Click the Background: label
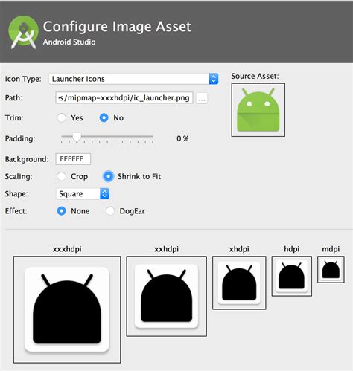 tap(27, 159)
